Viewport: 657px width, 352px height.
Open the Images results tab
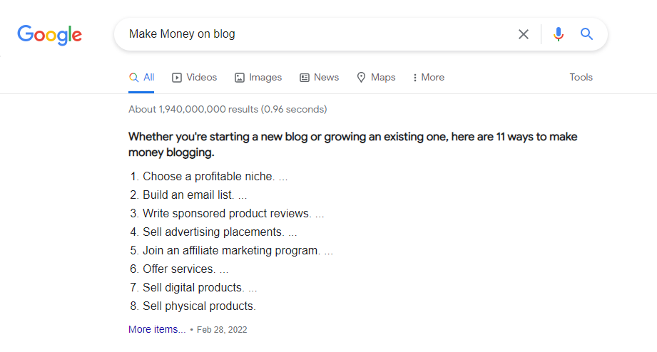[x=258, y=78]
